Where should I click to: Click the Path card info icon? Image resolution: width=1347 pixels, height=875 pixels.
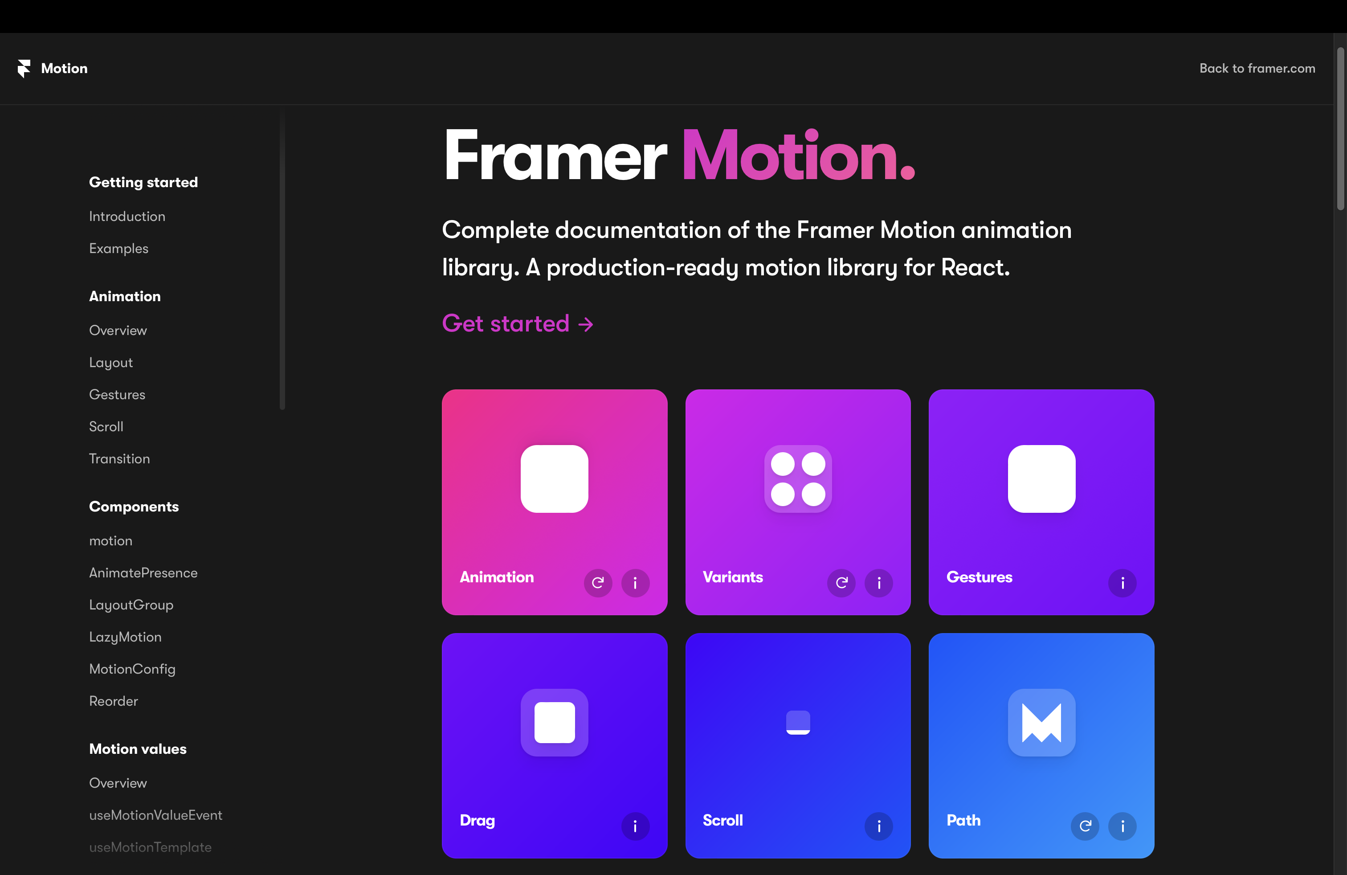(1122, 825)
